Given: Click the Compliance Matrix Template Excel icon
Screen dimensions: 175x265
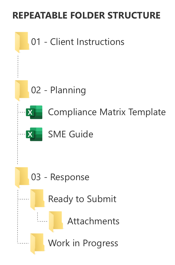Looking at the screenshot, I should click(34, 112).
